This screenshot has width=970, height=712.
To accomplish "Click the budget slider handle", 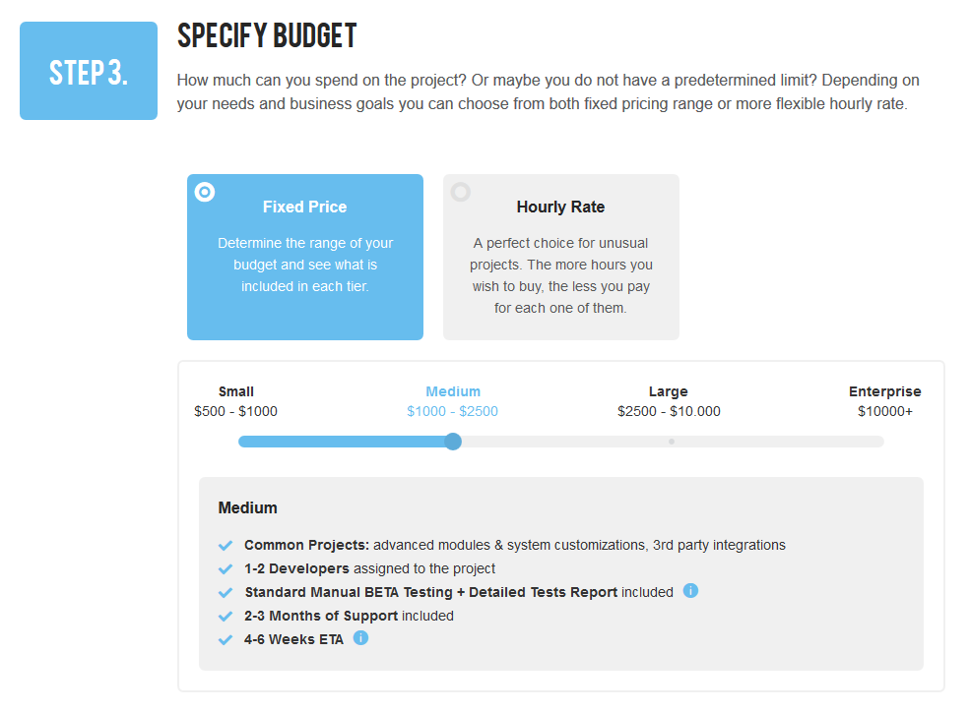I will (453, 442).
